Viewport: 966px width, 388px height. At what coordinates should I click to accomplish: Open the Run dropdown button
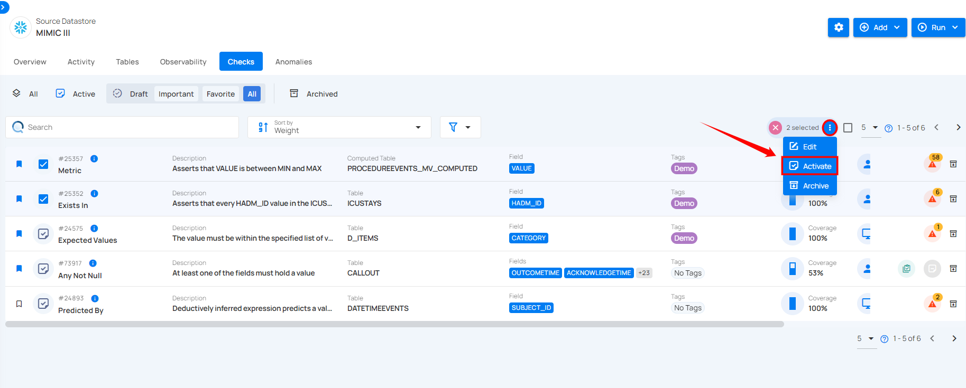pyautogui.click(x=938, y=27)
